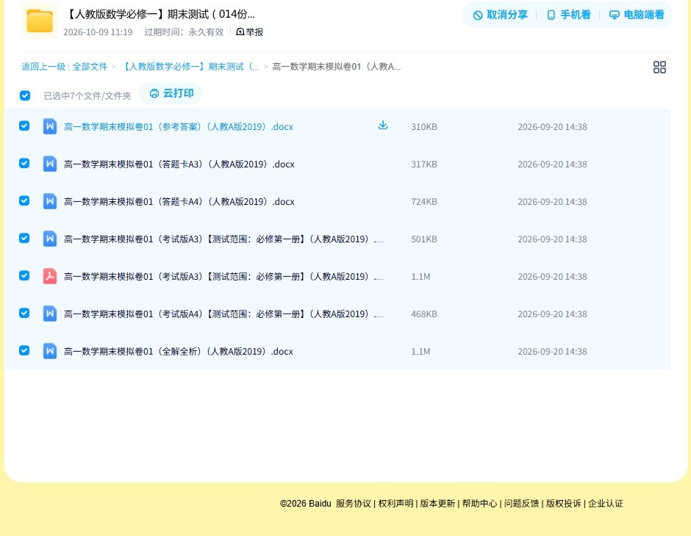691x536 pixels.
Task: Uncheck the 答题卡A3 file checkbox
Action: (25, 163)
